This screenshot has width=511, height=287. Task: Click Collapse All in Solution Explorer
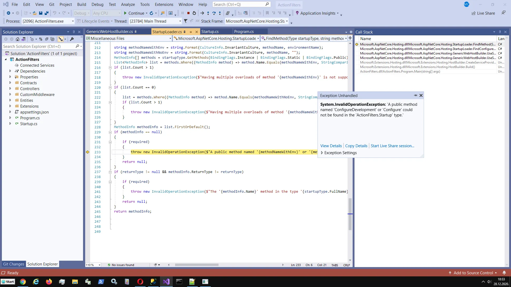coord(47,39)
